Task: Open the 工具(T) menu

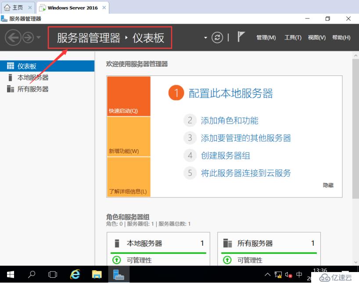Action: click(293, 37)
